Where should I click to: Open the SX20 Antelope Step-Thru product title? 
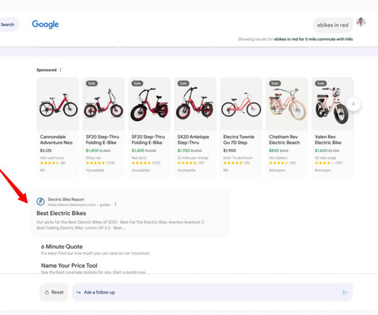[193, 140]
